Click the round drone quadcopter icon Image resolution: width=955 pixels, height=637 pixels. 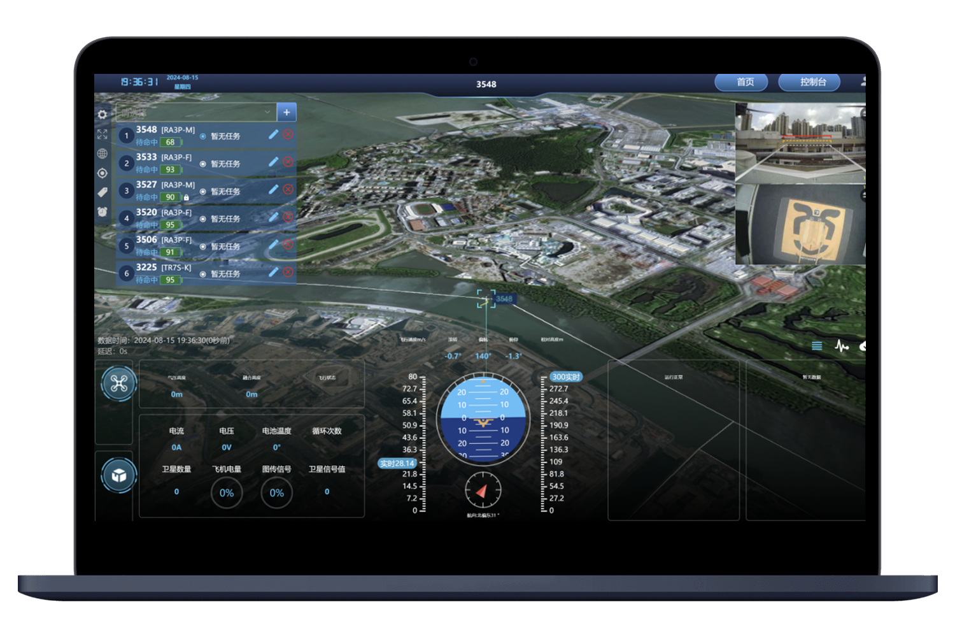click(119, 383)
